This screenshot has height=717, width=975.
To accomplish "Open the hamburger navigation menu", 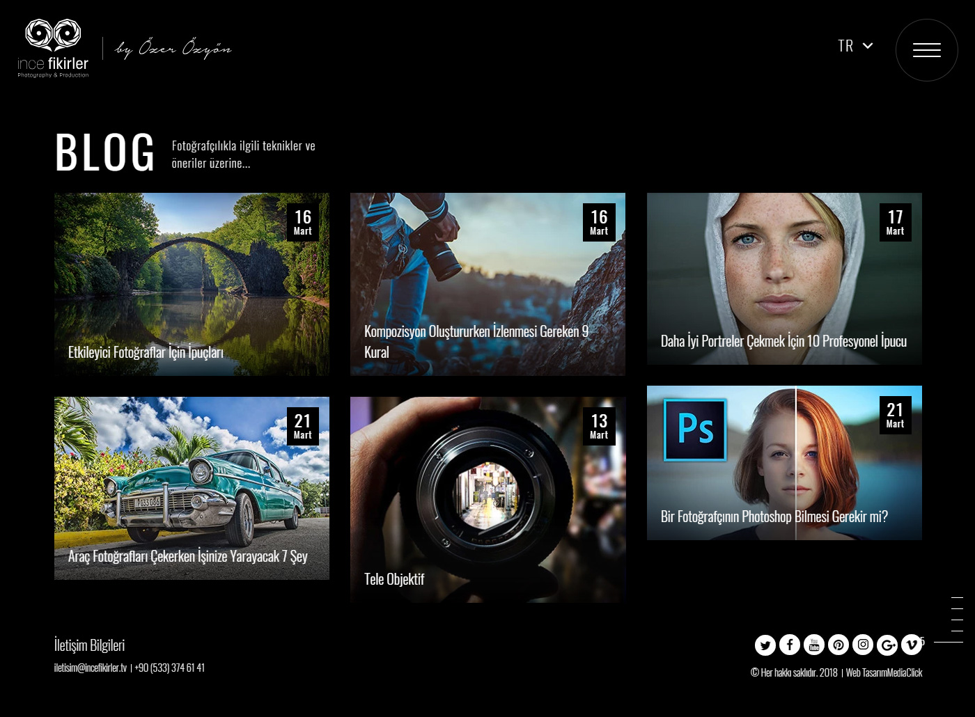I will click(x=926, y=50).
